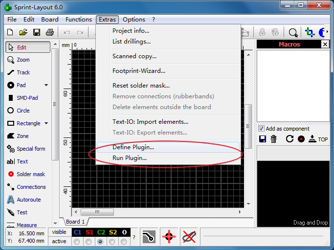This screenshot has width=334, height=250.
Task: Set O as active layer
Action: (x=124, y=242)
